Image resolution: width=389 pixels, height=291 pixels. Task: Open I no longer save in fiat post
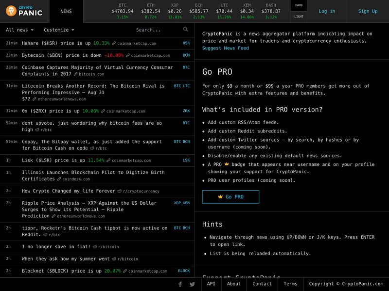56,246
